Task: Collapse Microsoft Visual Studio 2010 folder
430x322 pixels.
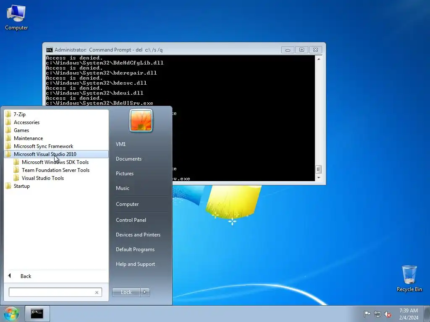Action: tap(56, 154)
